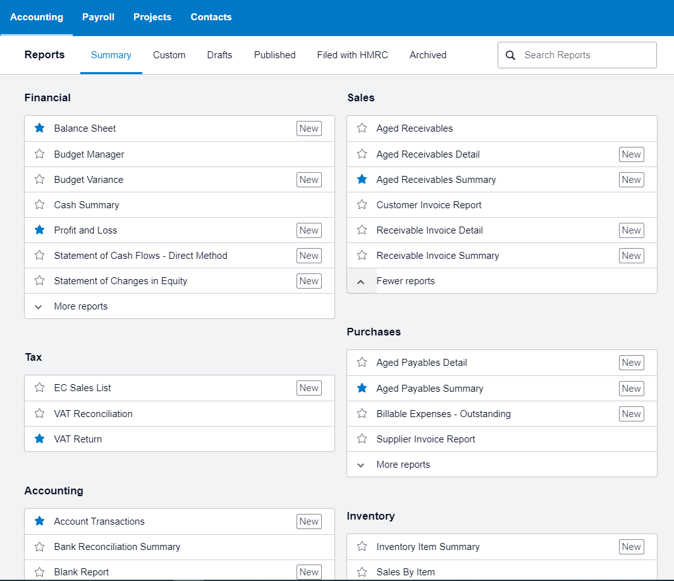Star the Receivable Invoice Detail report
Screen dimensions: 674x581
(x=362, y=230)
